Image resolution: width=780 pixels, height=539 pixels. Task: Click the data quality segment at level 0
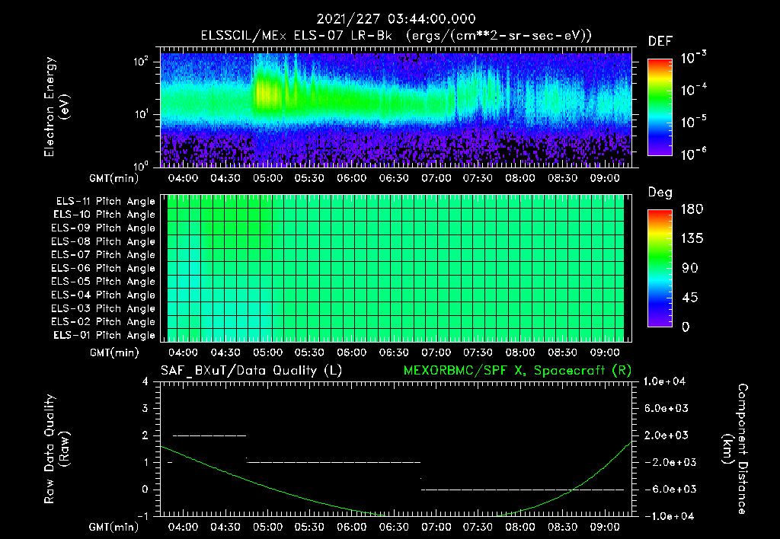523,490
